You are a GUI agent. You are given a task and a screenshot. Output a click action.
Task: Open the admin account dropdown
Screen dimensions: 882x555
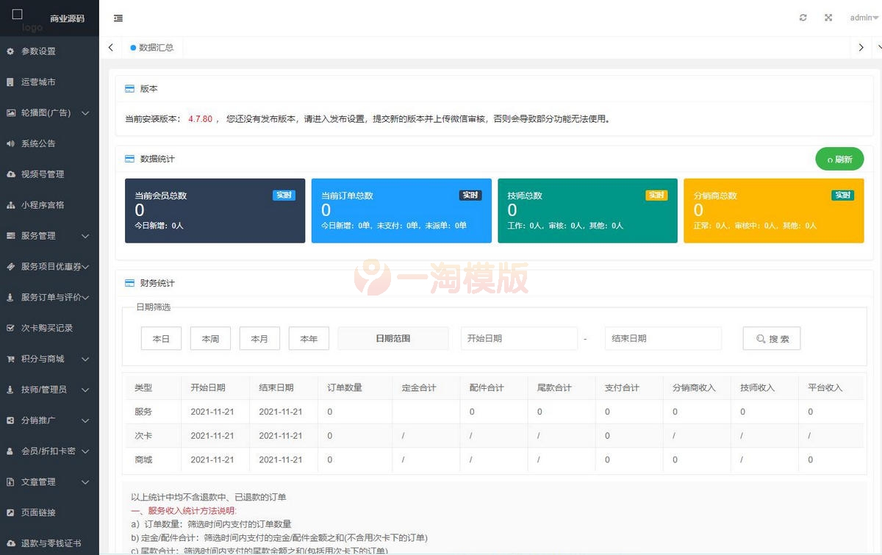[861, 17]
